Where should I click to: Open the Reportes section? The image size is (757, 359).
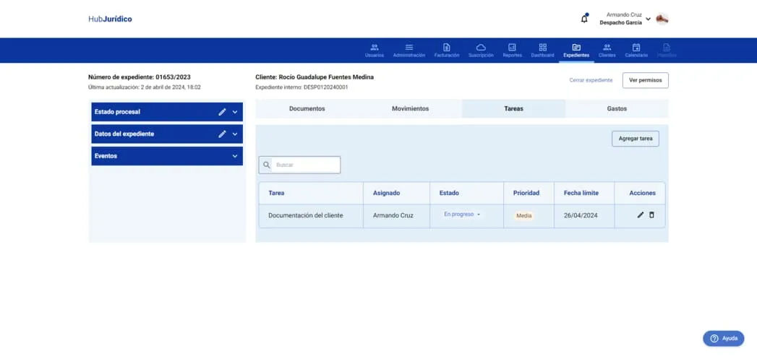512,51
